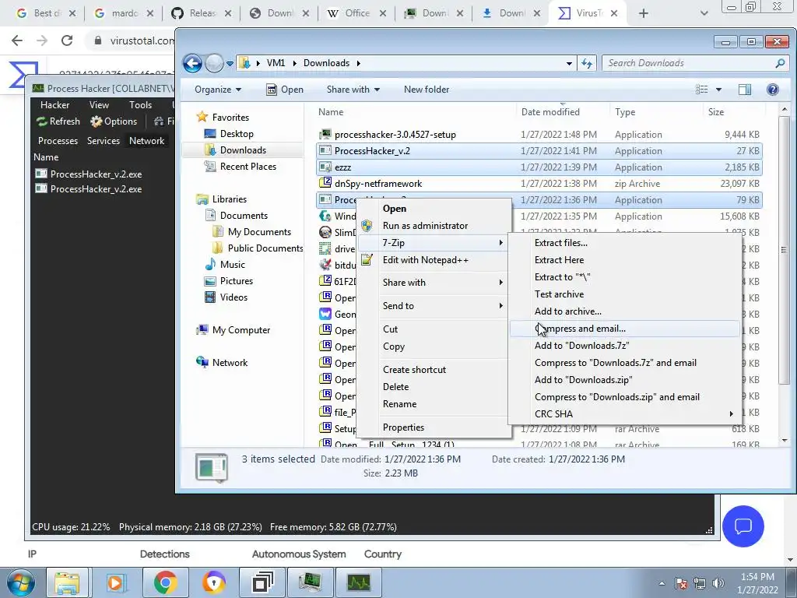The height and width of the screenshot is (598, 797).
Task: Select Public Documents in navigation pane
Action: [x=265, y=248]
